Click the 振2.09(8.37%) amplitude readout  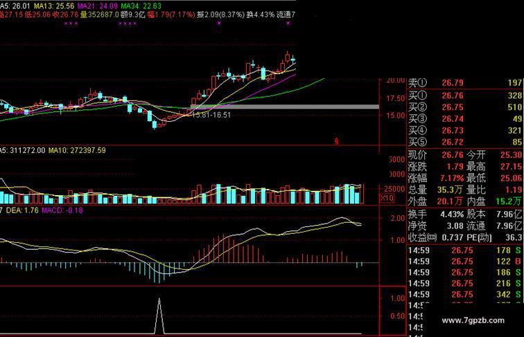coord(221,15)
